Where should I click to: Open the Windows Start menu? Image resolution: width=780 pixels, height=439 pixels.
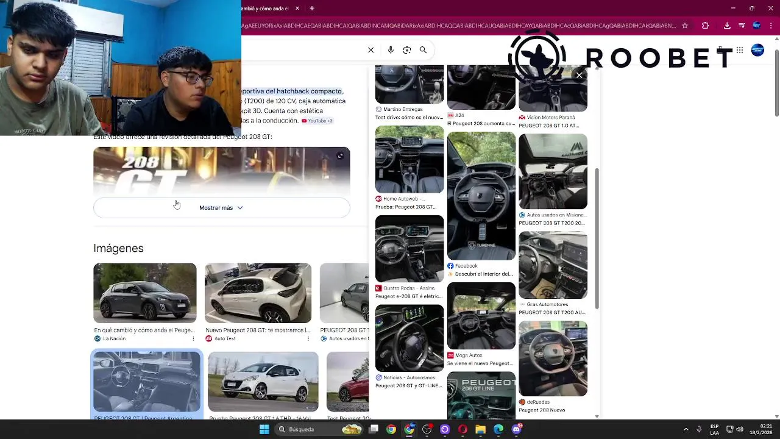coord(264,429)
